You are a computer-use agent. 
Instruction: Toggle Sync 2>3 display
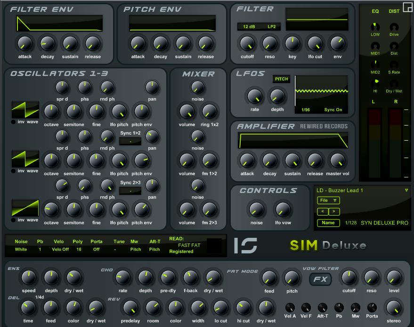click(x=130, y=191)
